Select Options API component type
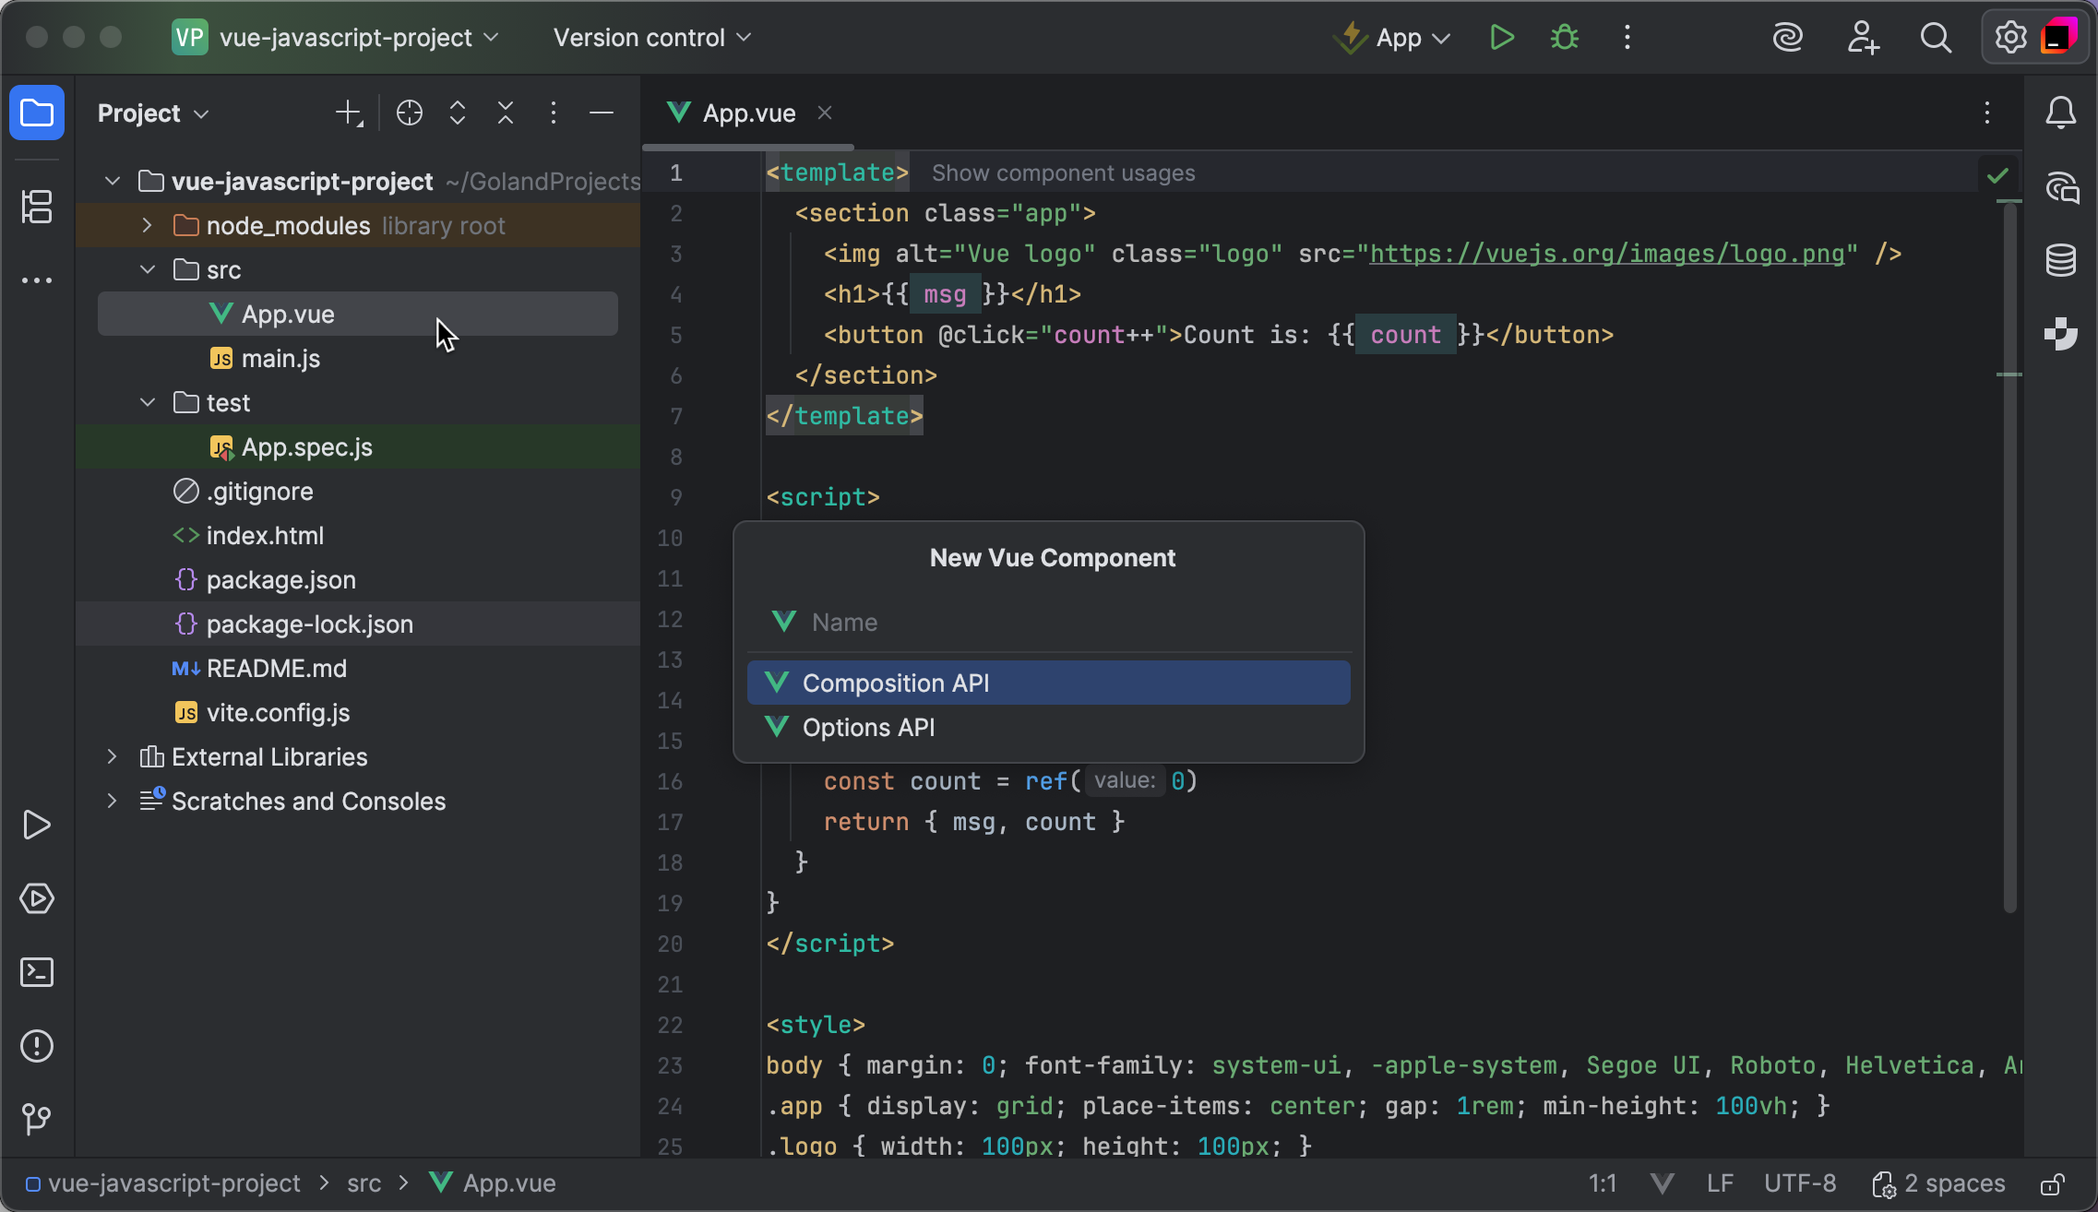Image resolution: width=2098 pixels, height=1212 pixels. point(1048,727)
